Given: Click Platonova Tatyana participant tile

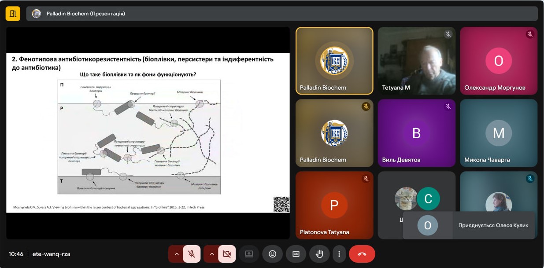Looking at the screenshot, I should point(334,205).
